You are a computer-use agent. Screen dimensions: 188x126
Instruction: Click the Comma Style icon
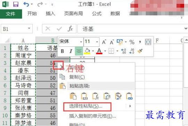(140, 42)
